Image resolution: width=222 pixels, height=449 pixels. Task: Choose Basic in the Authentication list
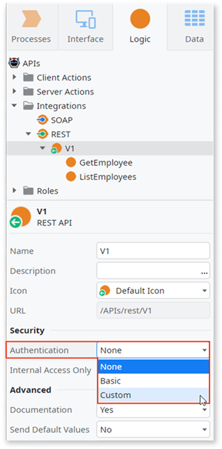pyautogui.click(x=153, y=381)
